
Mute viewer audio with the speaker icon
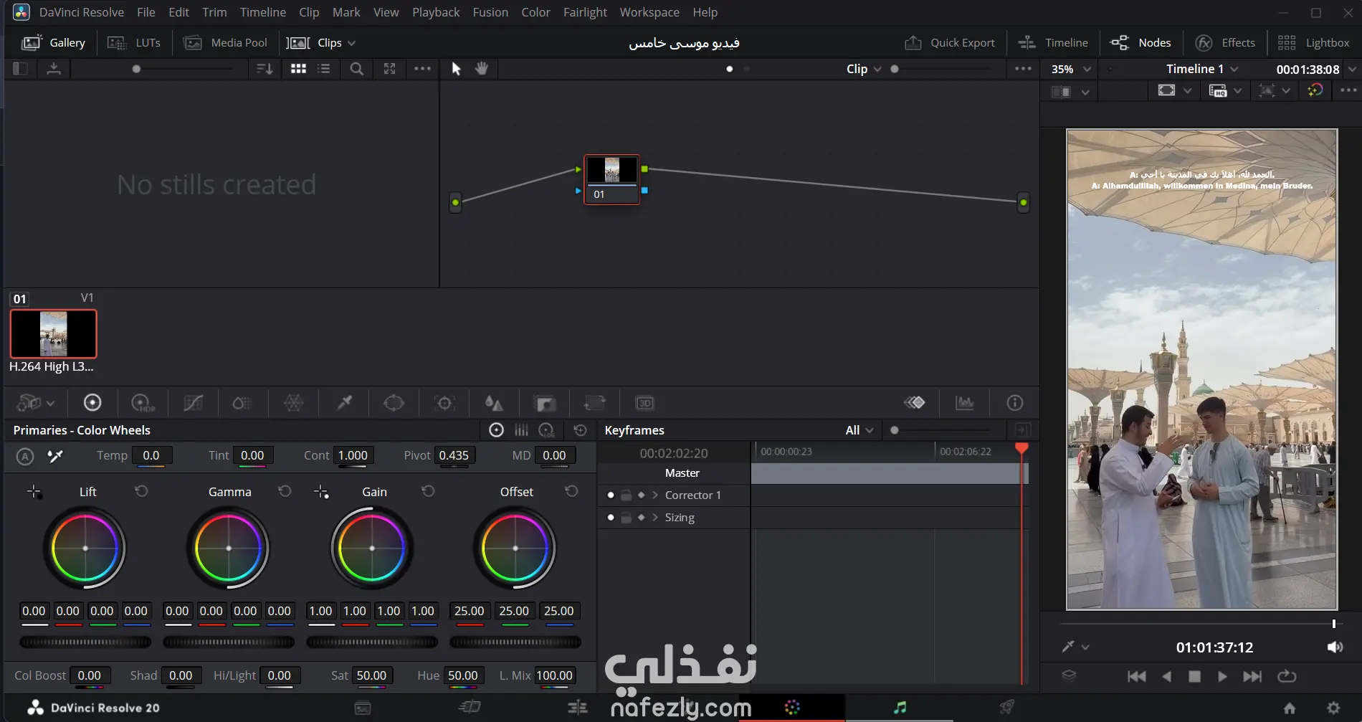1335,647
